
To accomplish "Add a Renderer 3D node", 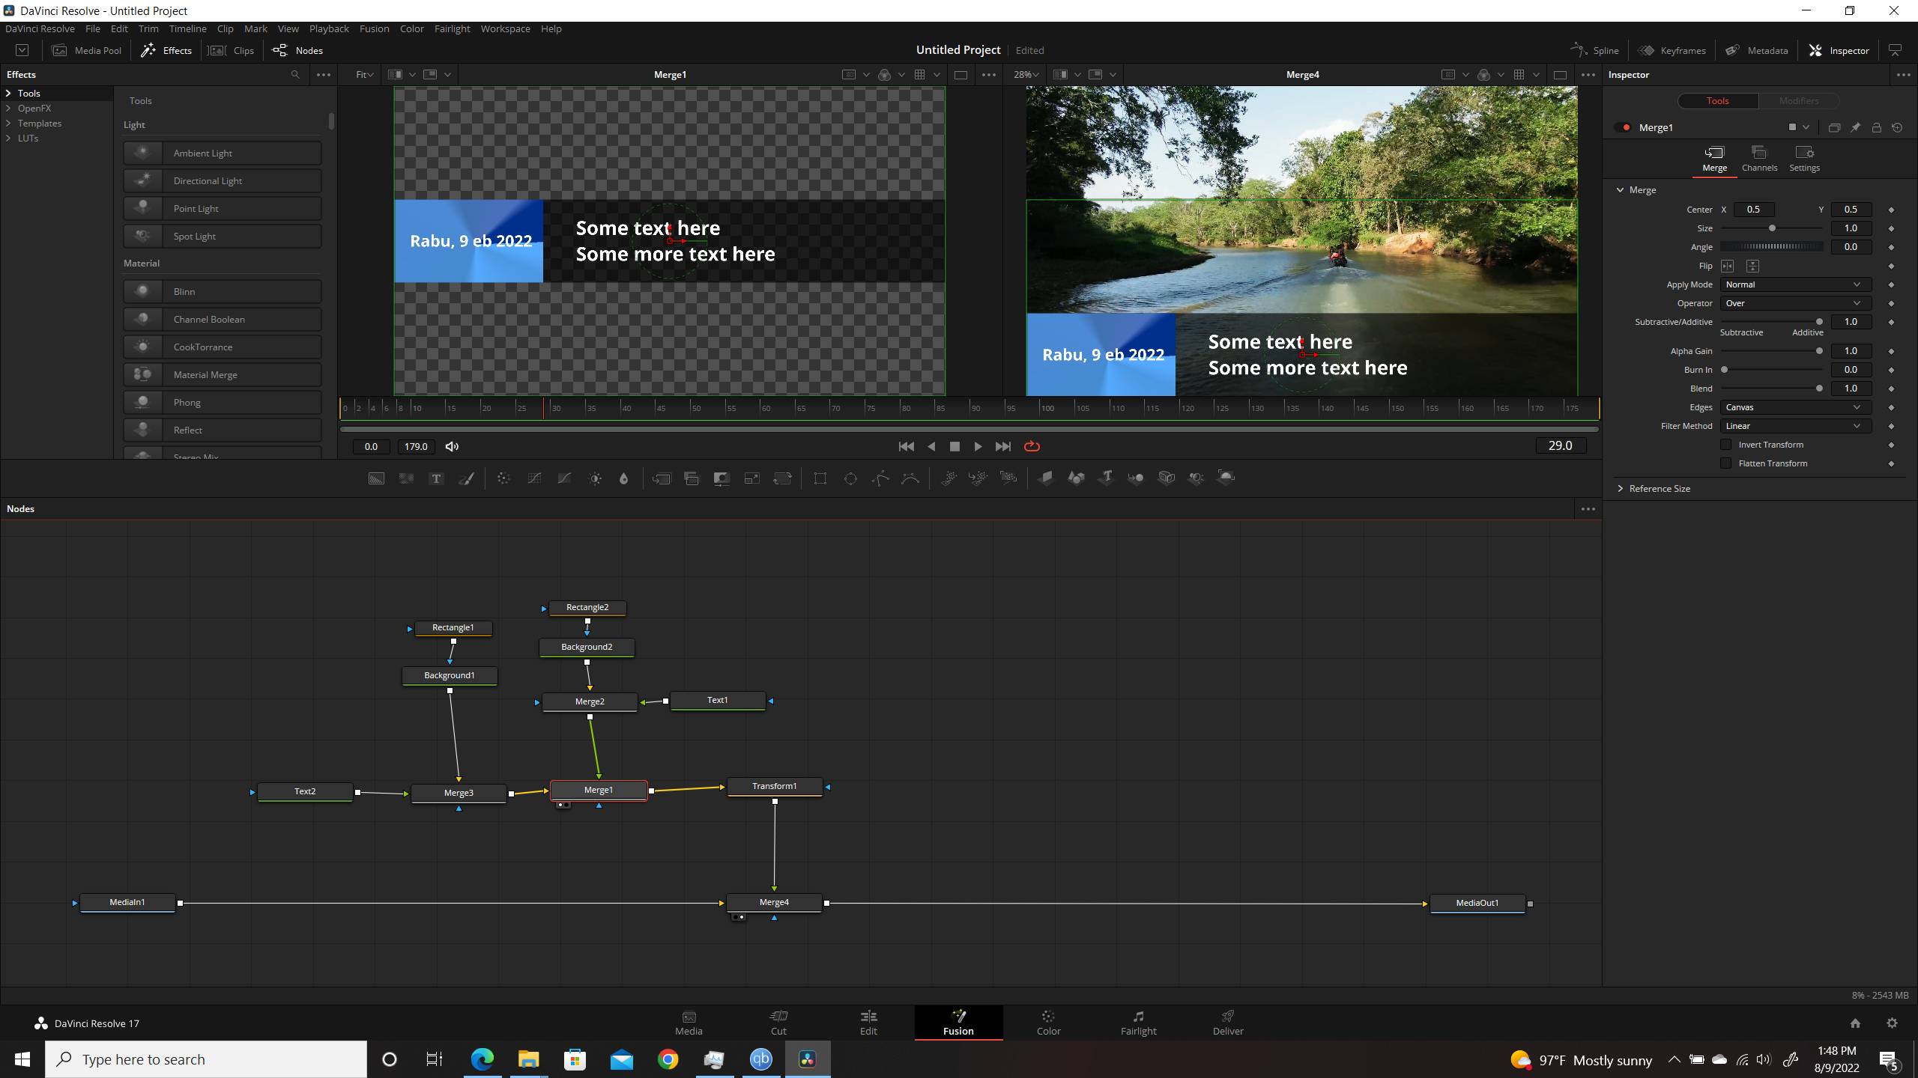I will (1226, 478).
